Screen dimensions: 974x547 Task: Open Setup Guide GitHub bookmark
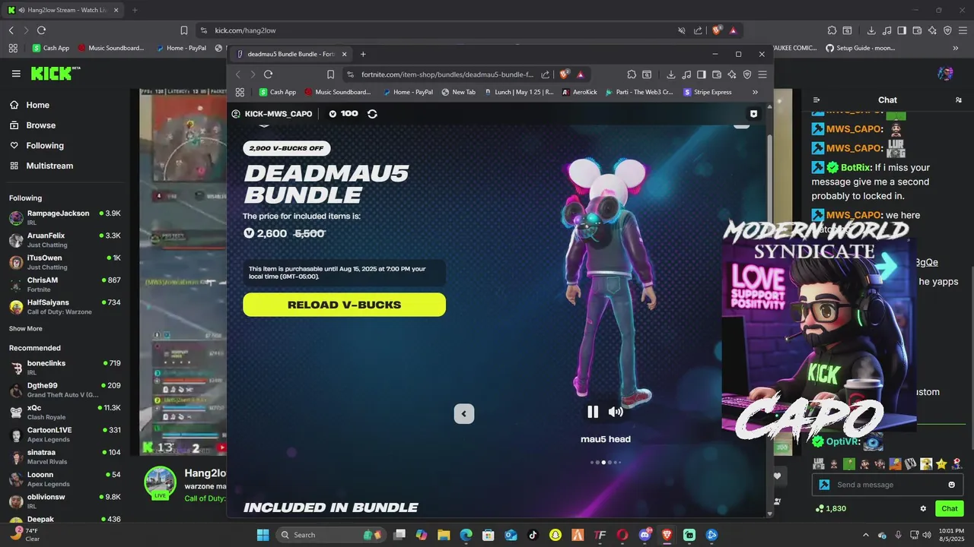[860, 48]
